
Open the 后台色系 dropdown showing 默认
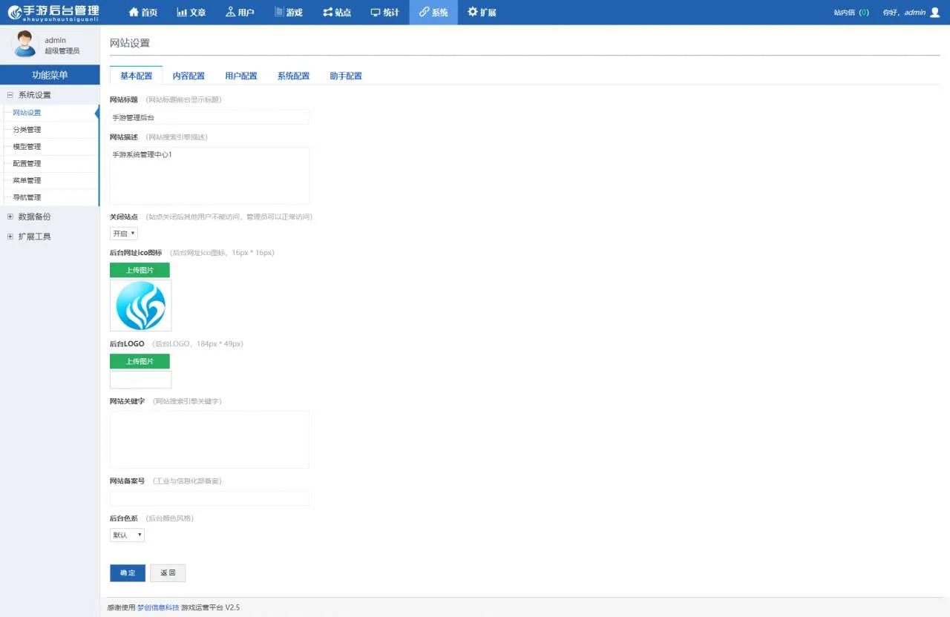(x=127, y=535)
